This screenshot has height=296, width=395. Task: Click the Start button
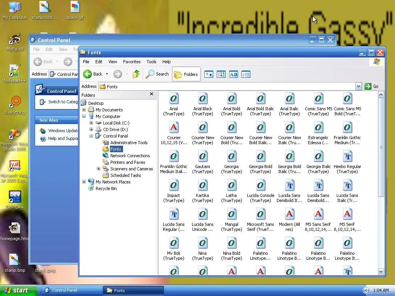pos(18,291)
